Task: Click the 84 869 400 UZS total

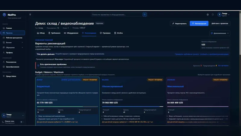Action: pyautogui.click(x=175, y=102)
